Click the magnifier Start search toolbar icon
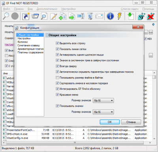Viewport: 158px width, 152px height. pyautogui.click(x=6, y=16)
